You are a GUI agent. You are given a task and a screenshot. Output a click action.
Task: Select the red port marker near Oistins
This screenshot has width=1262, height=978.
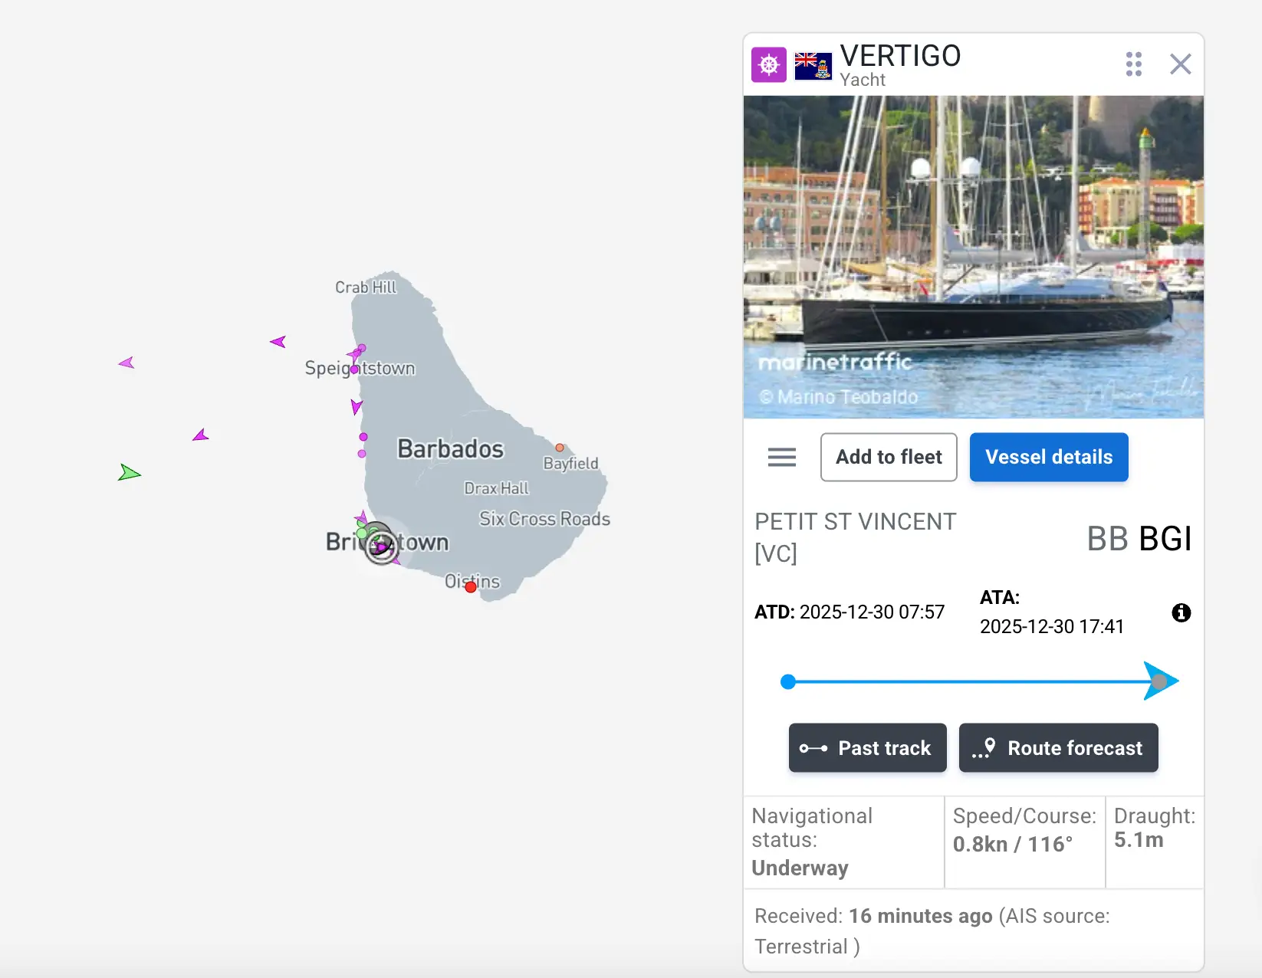click(470, 587)
